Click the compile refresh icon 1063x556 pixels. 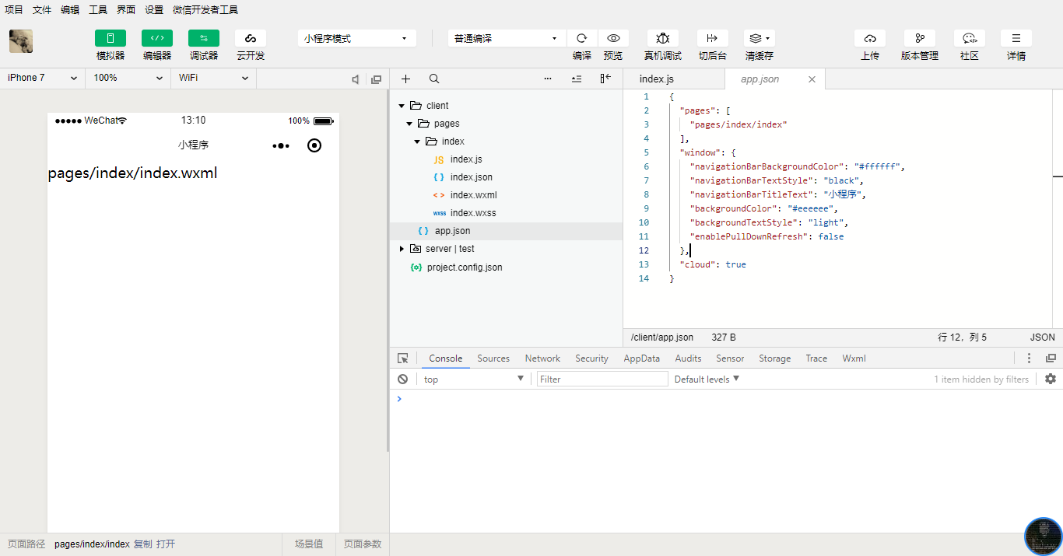(581, 38)
